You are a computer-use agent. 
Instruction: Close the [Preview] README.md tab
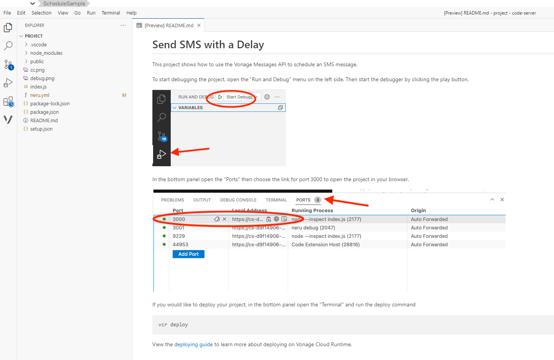(199, 25)
